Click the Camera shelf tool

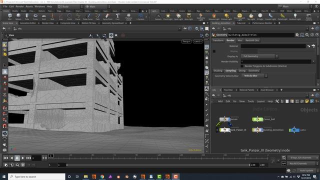click(158, 16)
